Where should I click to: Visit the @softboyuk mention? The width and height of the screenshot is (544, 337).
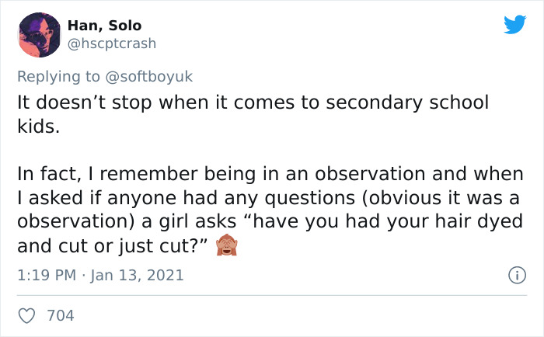(x=148, y=77)
